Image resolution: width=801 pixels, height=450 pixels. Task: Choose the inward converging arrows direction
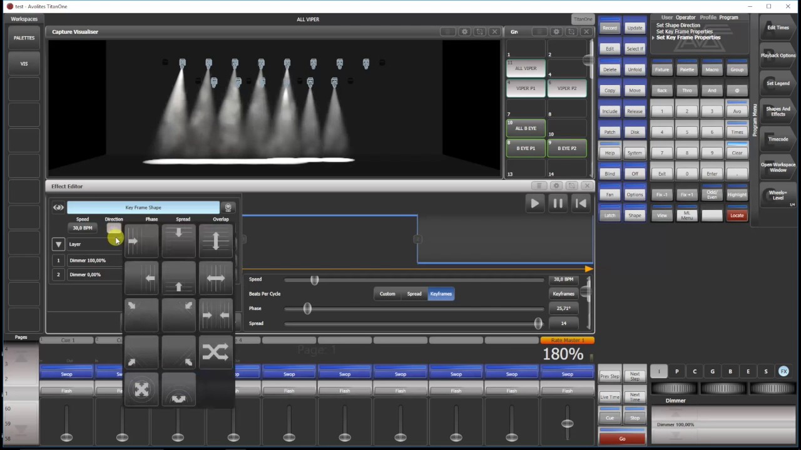pos(215,315)
